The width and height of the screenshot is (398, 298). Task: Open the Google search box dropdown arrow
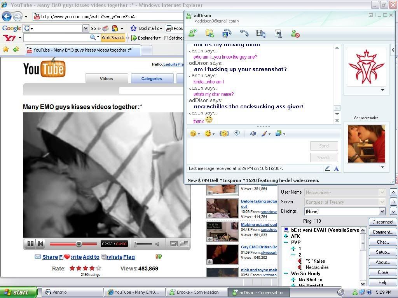coord(86,28)
